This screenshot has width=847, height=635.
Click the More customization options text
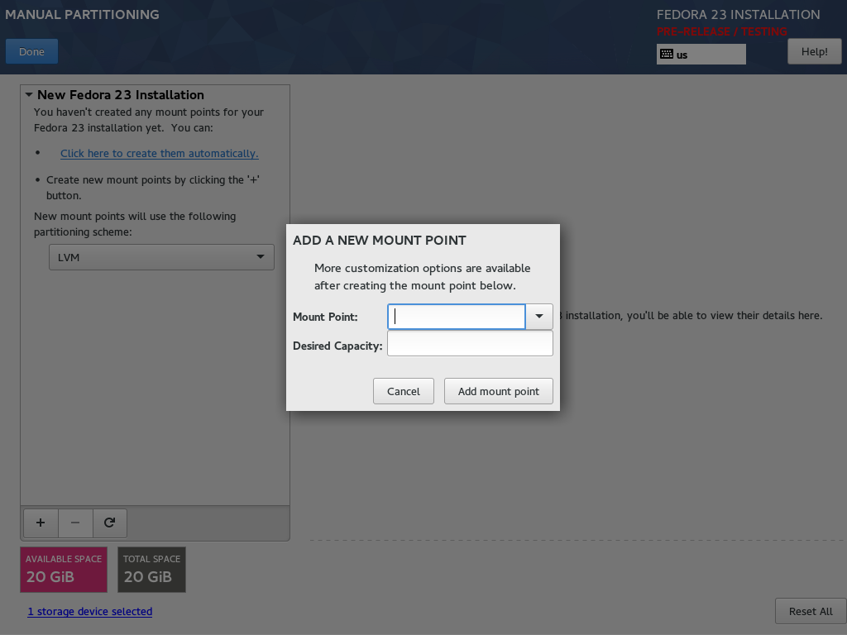(x=423, y=276)
